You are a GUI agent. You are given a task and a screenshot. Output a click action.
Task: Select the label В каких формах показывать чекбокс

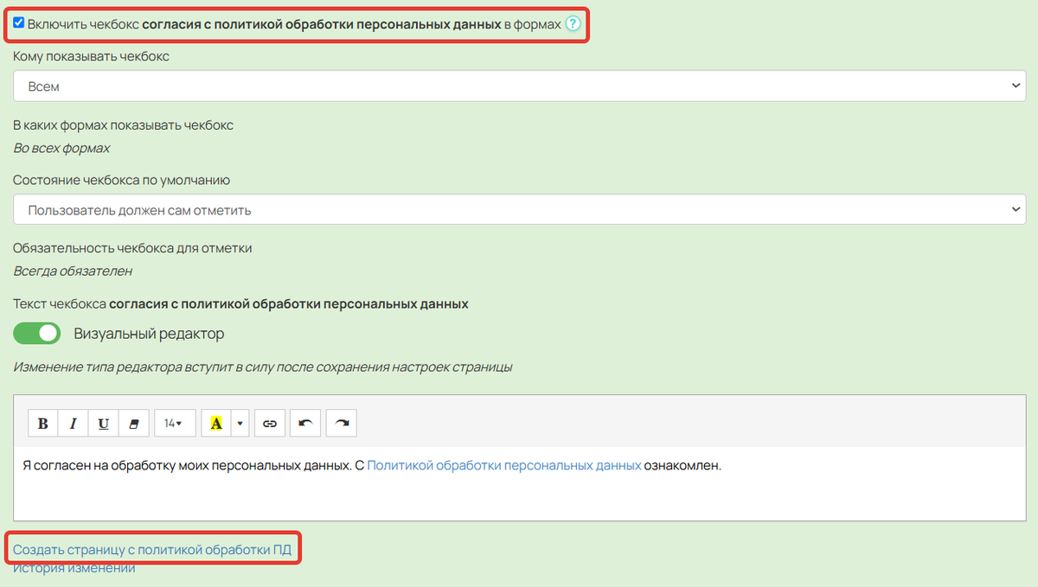click(123, 125)
